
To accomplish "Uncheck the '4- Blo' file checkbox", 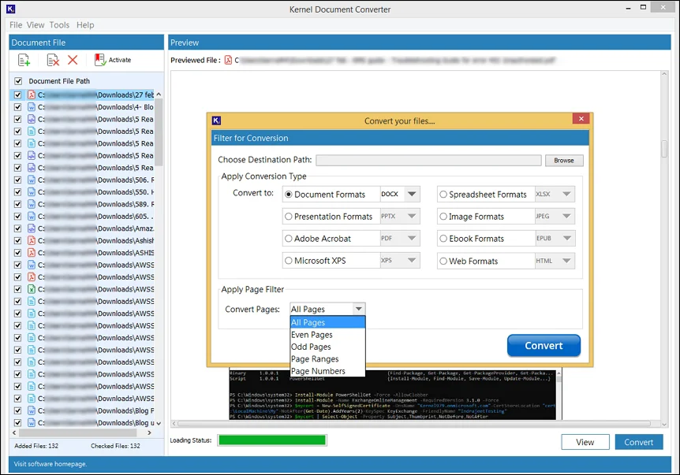I will click(x=18, y=106).
